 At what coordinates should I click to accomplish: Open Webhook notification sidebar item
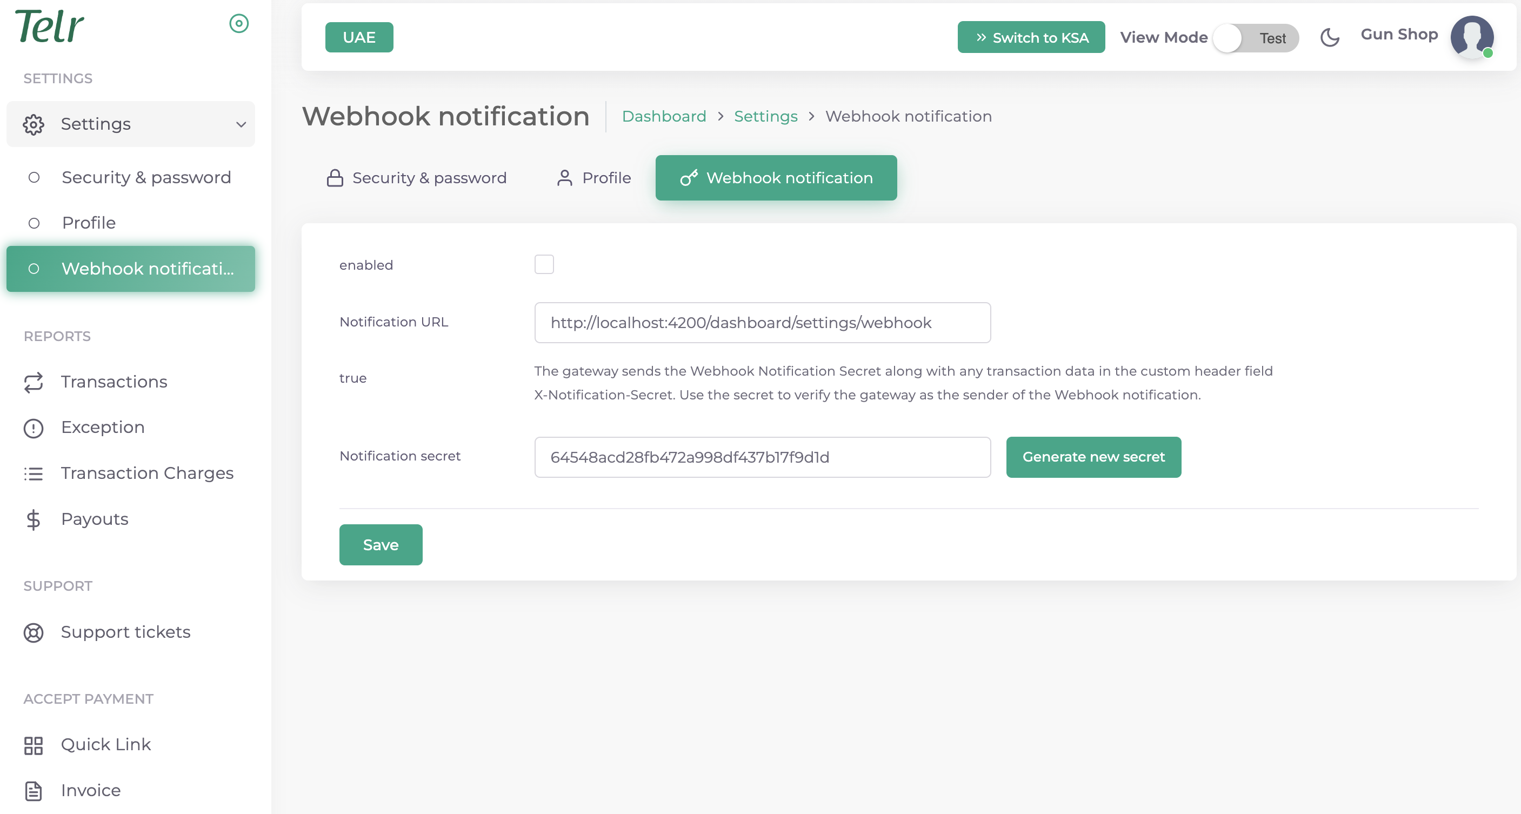point(130,269)
